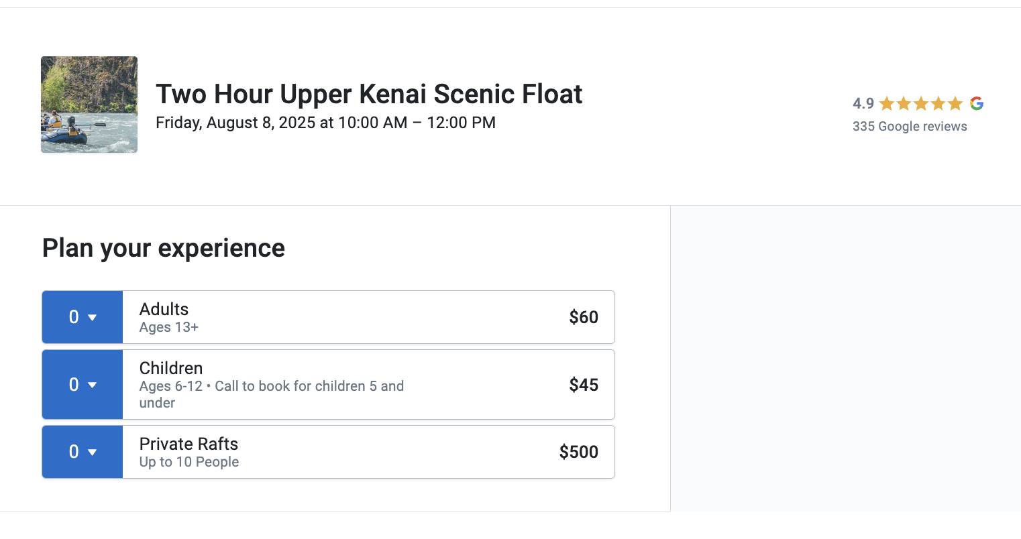The image size is (1021, 539).
Task: Click the Up to 10 People description
Action: pyautogui.click(x=189, y=462)
